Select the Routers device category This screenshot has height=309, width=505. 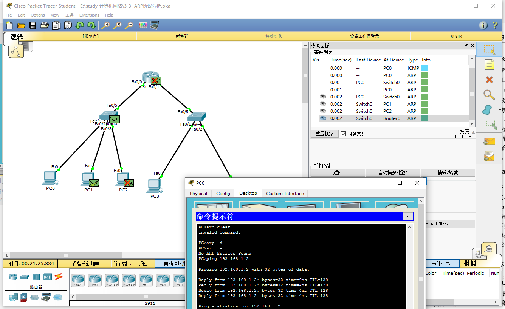13,277
